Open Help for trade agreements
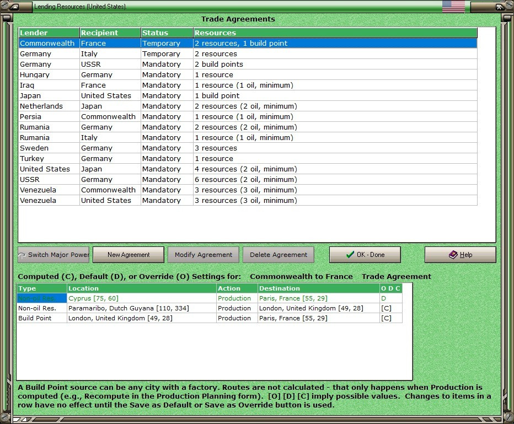 click(461, 255)
